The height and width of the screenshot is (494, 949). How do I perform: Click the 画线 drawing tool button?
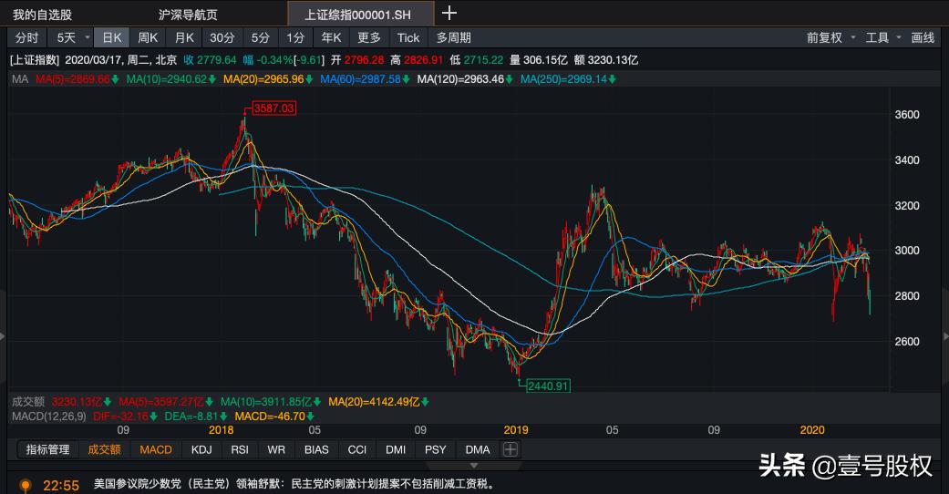point(923,37)
